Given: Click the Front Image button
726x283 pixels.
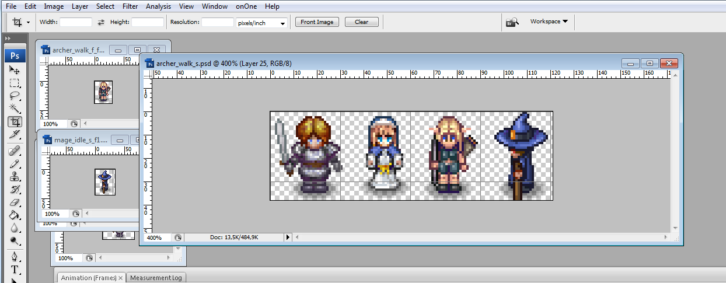Looking at the screenshot, I should click(x=317, y=22).
